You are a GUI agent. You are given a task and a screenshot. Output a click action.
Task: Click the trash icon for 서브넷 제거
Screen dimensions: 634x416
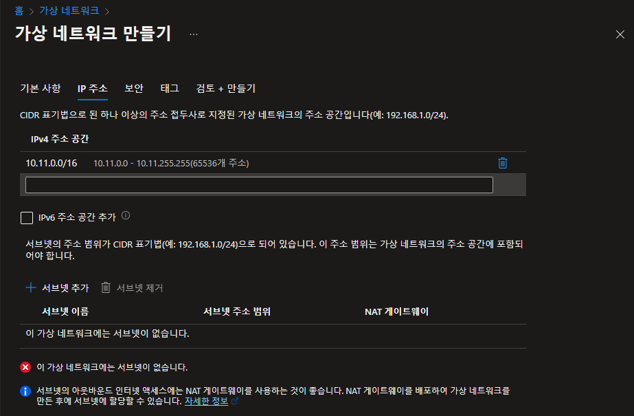pyautogui.click(x=106, y=287)
